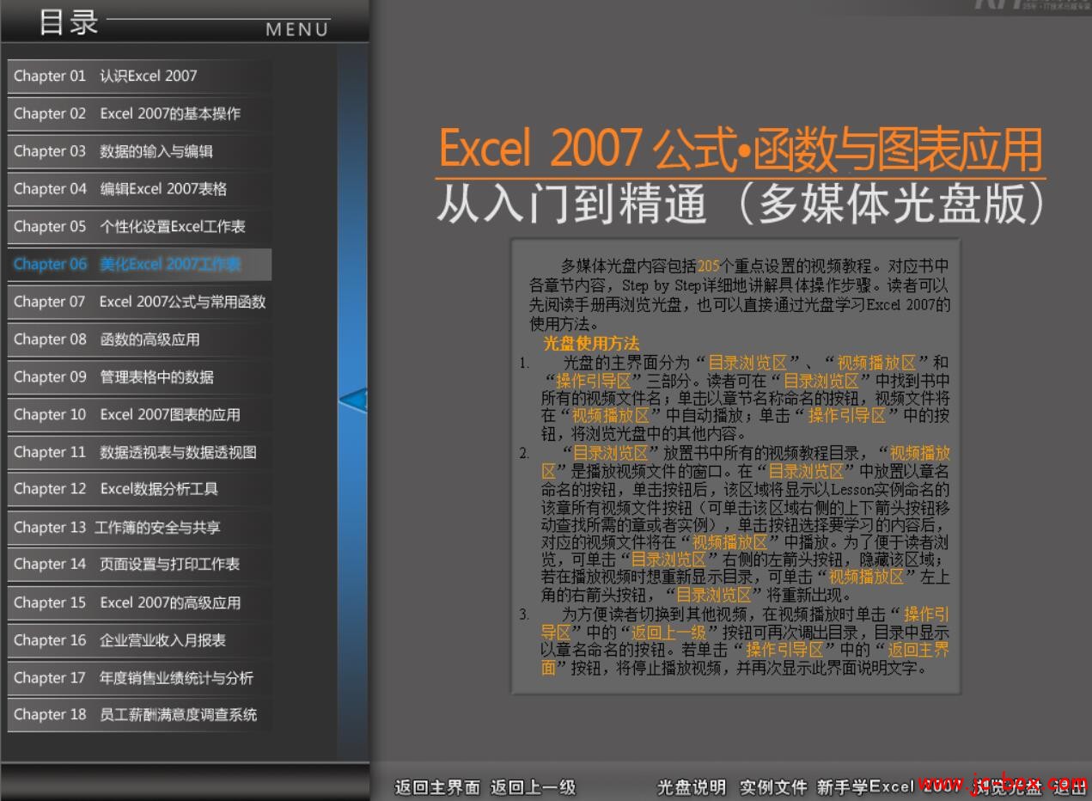The height and width of the screenshot is (801, 1092).
Task: Open Chapter 01 认识Excel 2007
Action: [x=139, y=76]
